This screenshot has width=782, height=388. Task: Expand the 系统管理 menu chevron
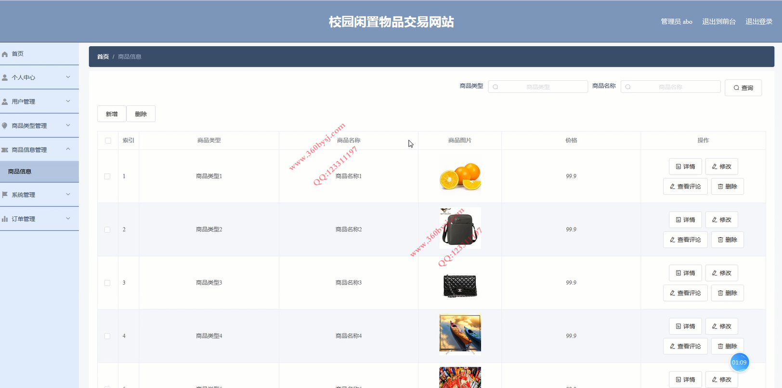pyautogui.click(x=68, y=194)
